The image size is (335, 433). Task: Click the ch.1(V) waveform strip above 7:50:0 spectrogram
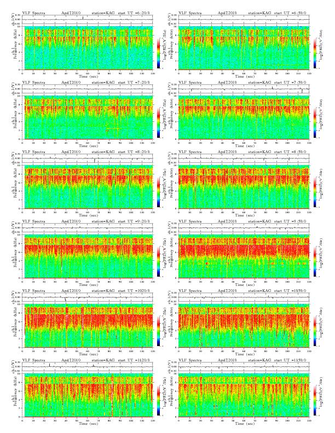click(x=244, y=89)
